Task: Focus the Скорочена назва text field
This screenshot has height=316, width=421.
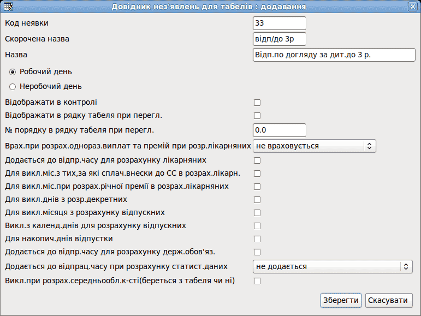Action: [x=279, y=39]
